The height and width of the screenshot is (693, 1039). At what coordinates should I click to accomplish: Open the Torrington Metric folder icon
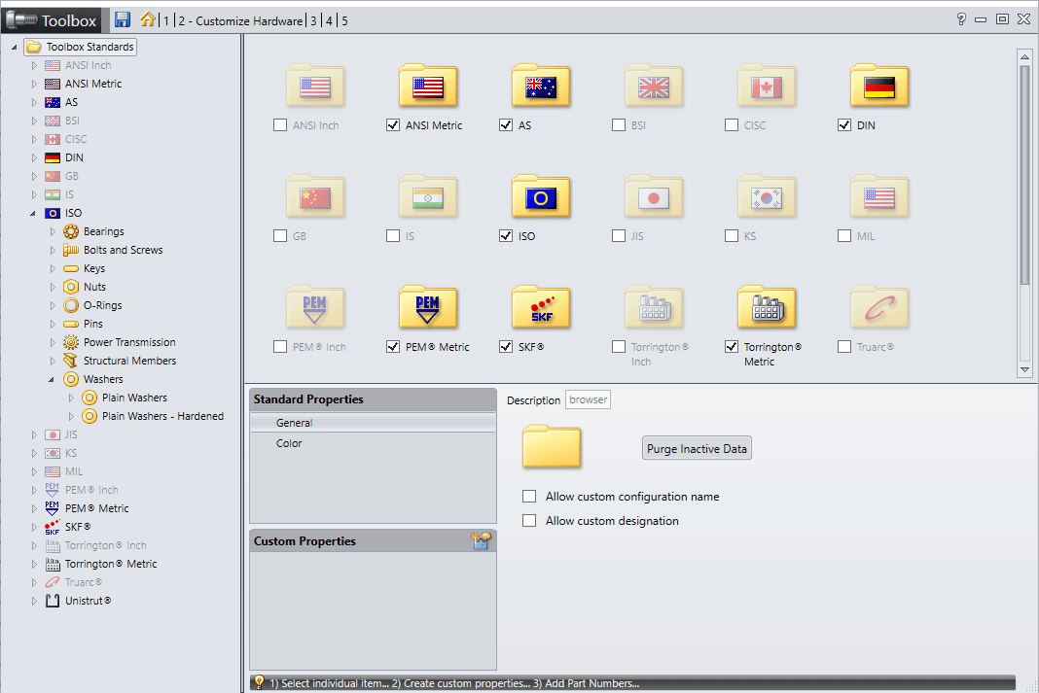coord(766,309)
